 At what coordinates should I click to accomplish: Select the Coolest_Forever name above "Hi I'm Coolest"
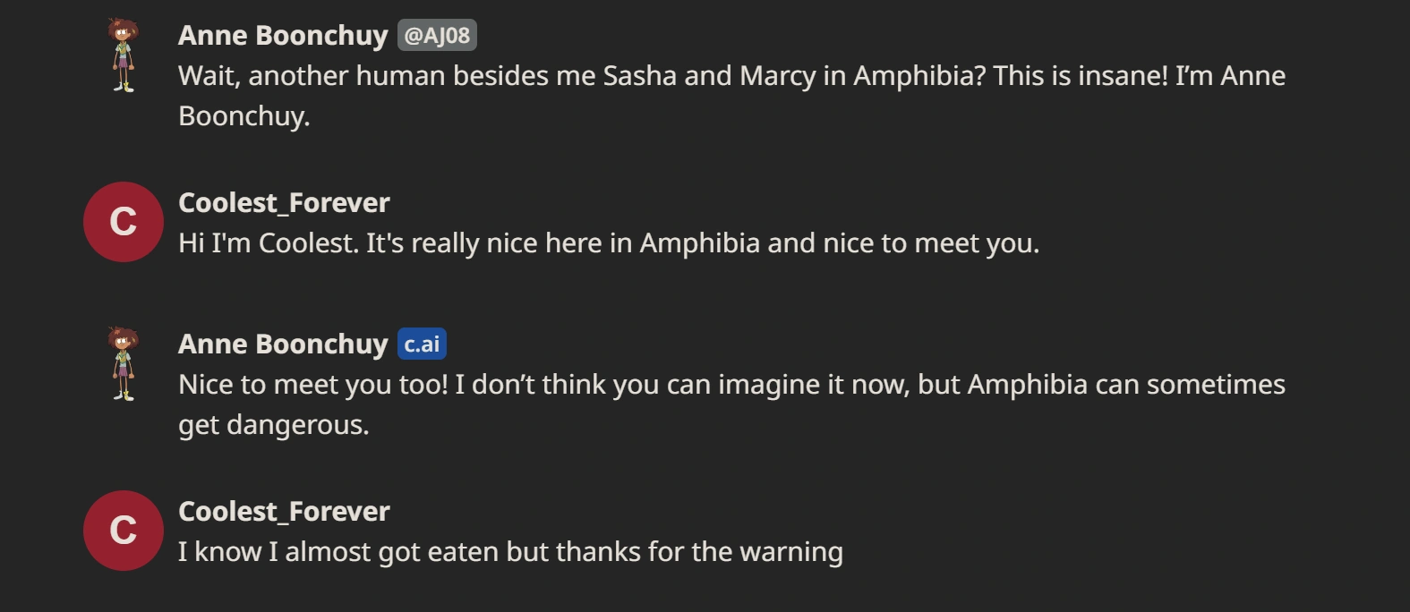pos(284,203)
